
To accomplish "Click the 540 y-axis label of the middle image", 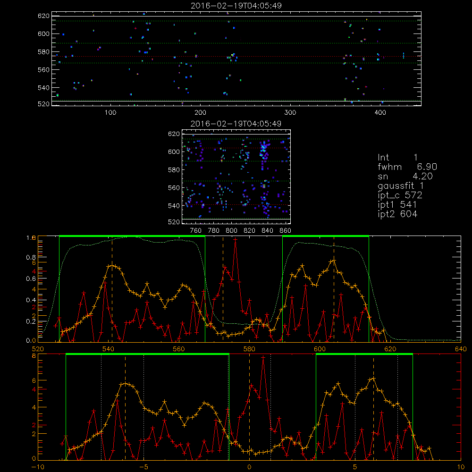I will tap(174, 206).
